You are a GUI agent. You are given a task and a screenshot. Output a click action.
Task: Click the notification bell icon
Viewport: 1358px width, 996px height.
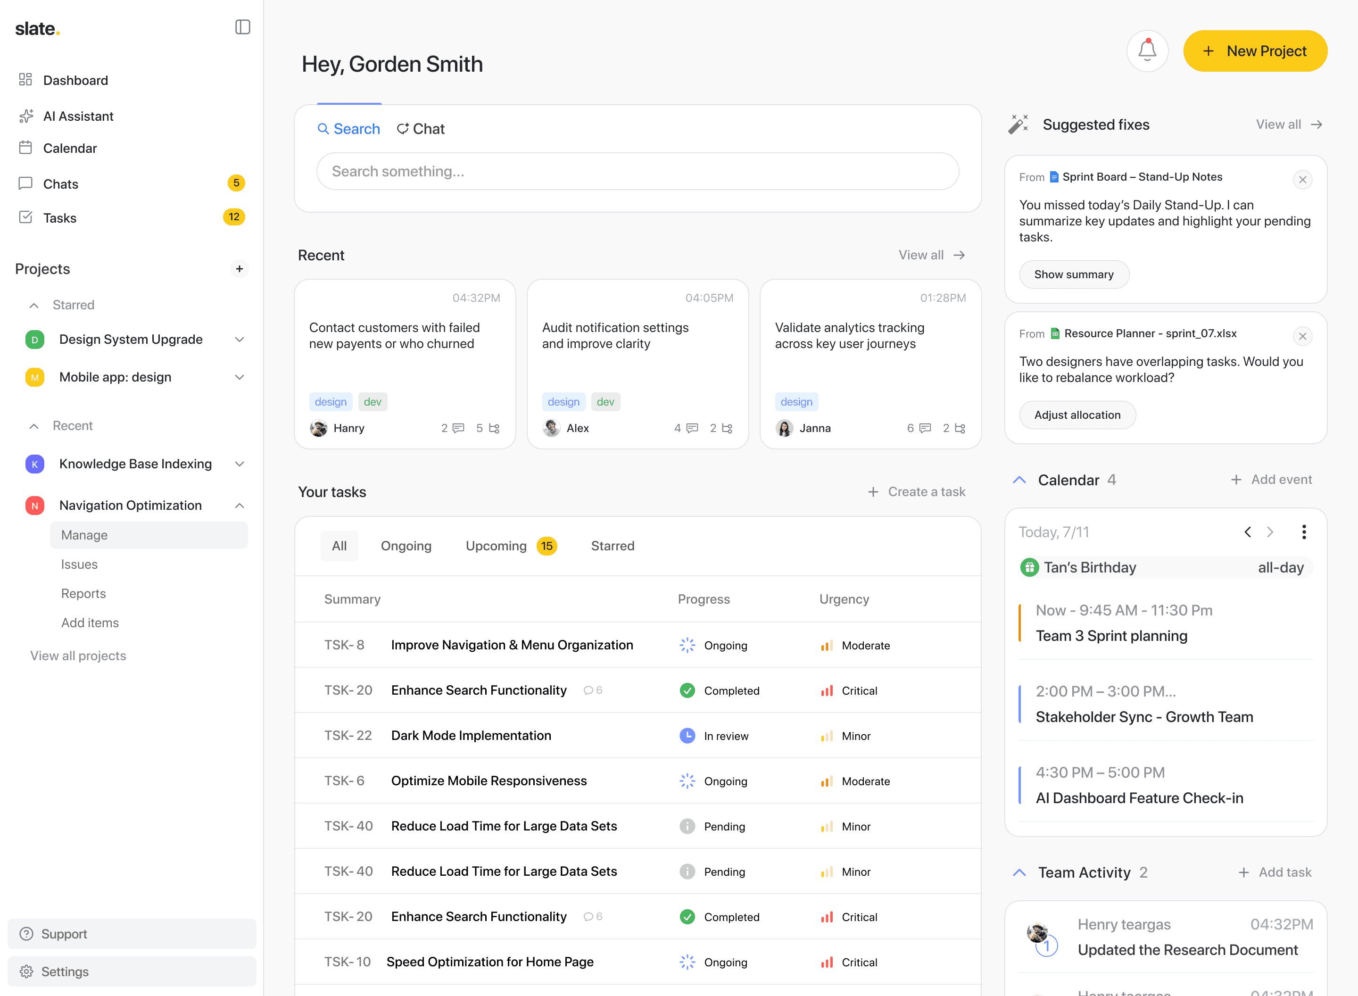point(1146,50)
